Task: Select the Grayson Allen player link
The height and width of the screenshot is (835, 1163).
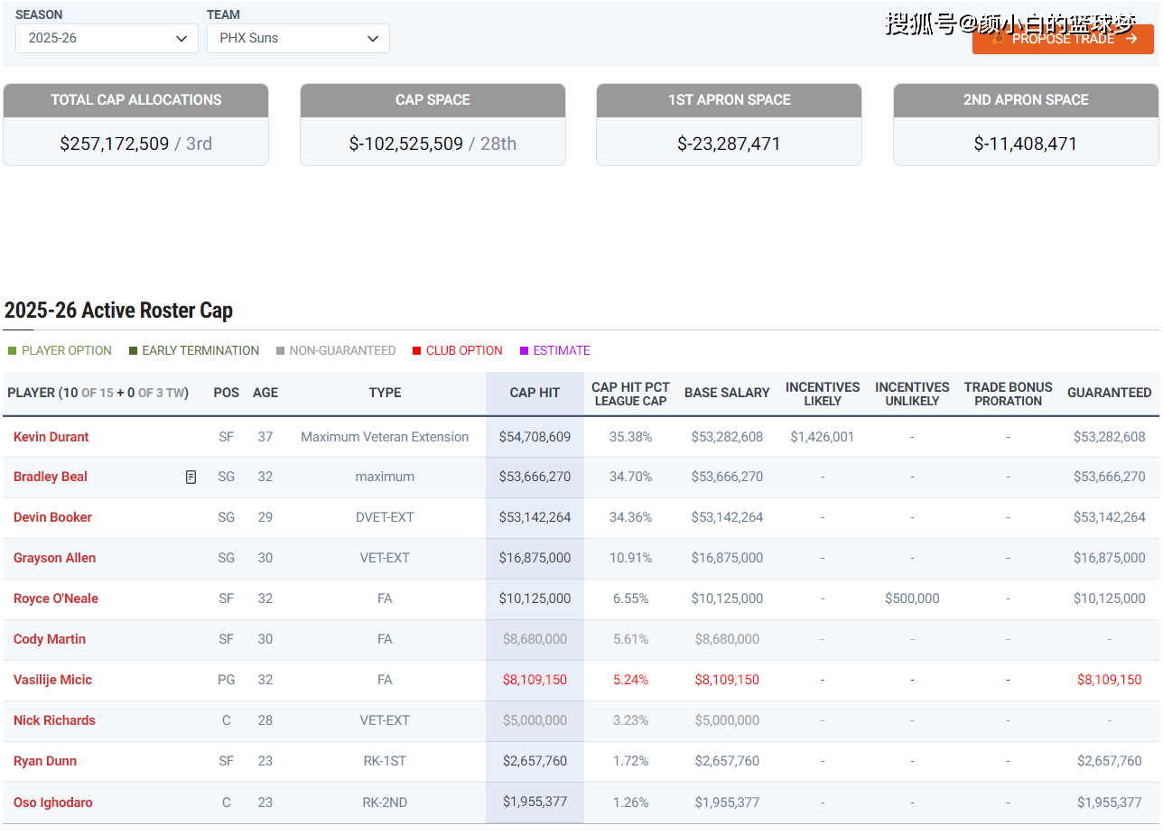Action: 54,558
